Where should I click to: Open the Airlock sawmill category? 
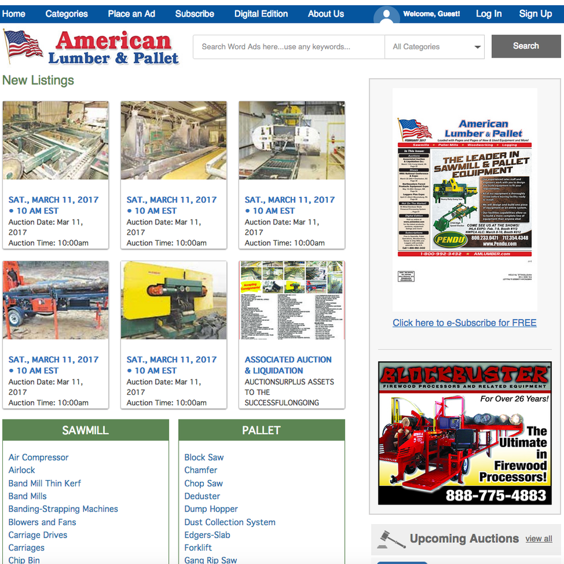(22, 470)
